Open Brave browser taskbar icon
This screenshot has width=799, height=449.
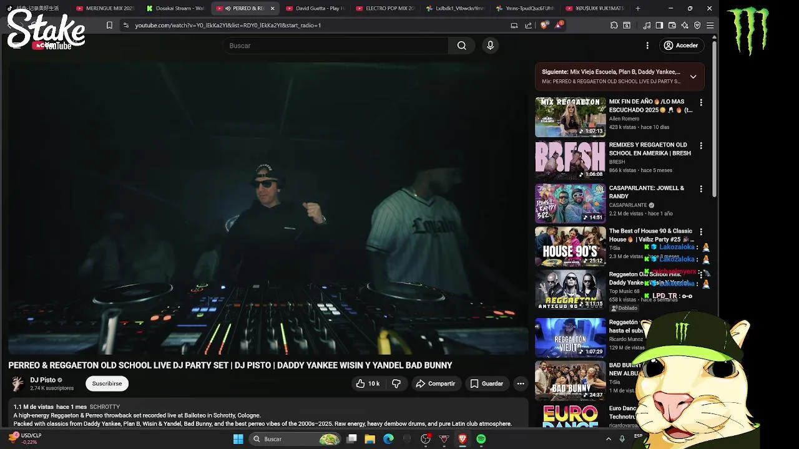(x=463, y=439)
